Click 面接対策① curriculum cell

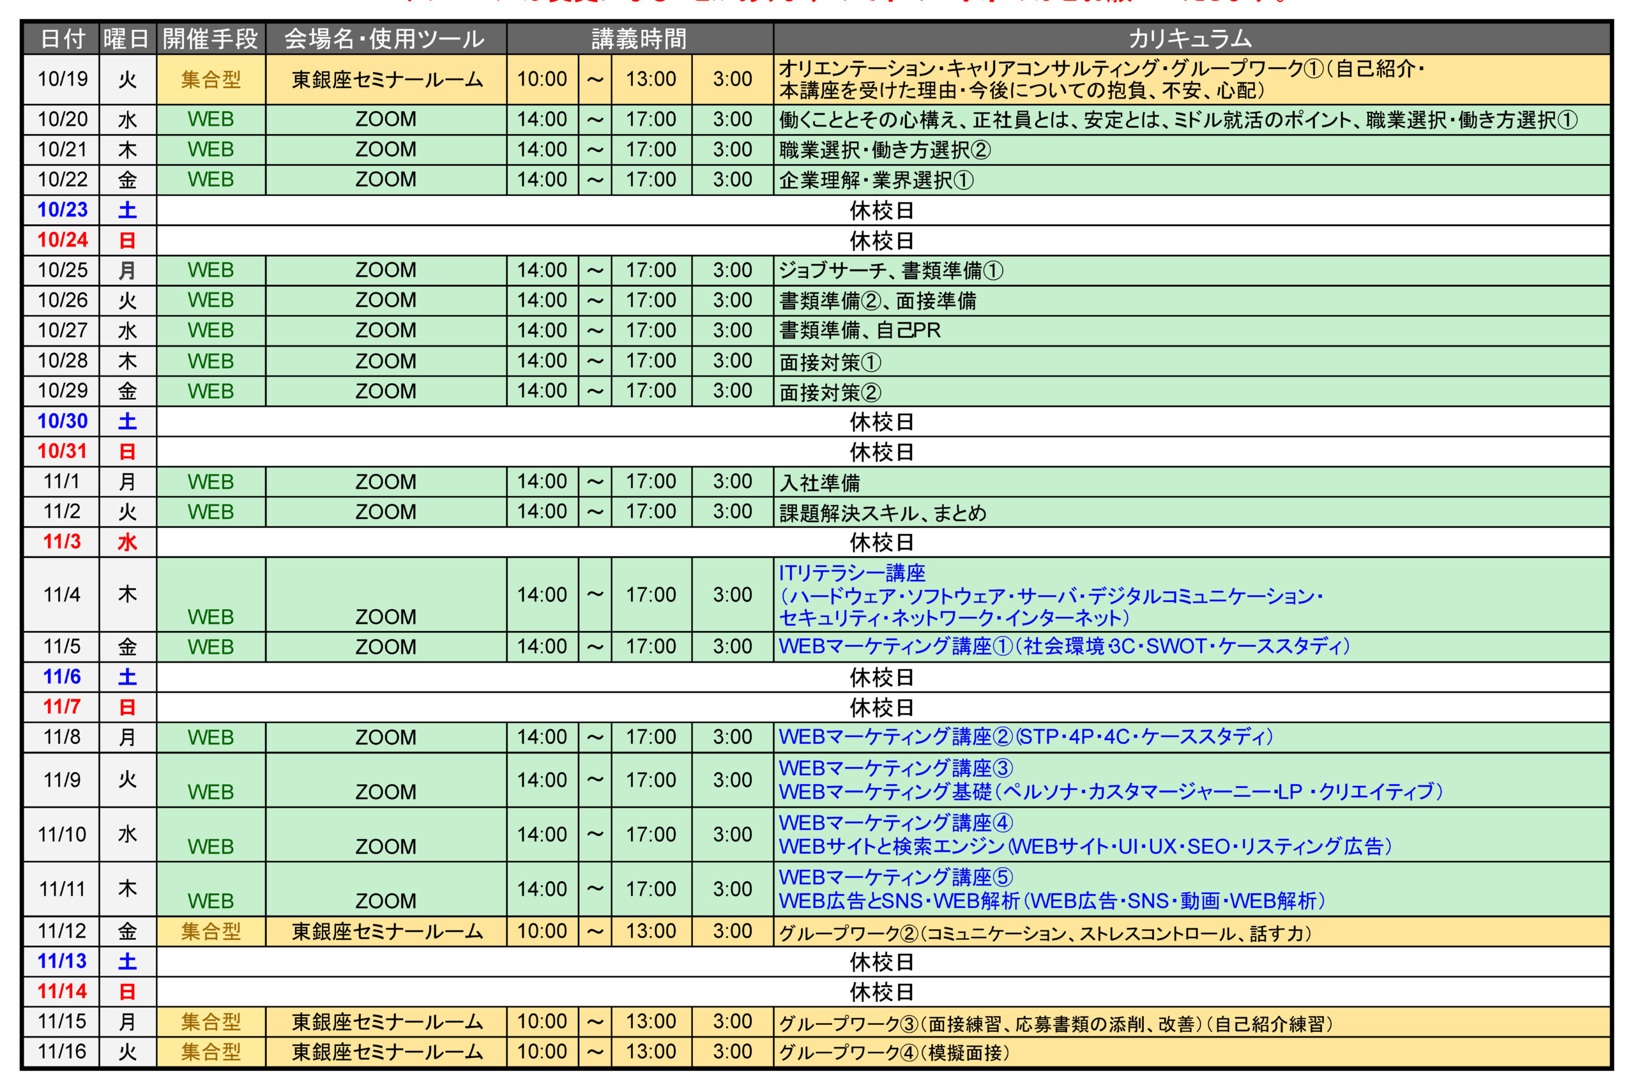click(1192, 361)
